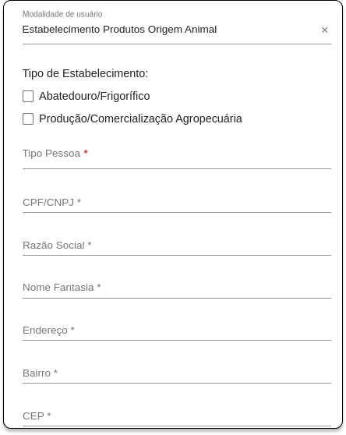The height and width of the screenshot is (435, 346).
Task: Click the small Modalidade de usuário label
Action: coord(62,14)
